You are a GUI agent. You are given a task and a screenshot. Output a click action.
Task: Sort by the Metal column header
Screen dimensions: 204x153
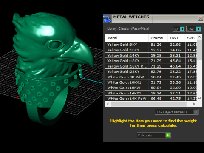coord(127,38)
